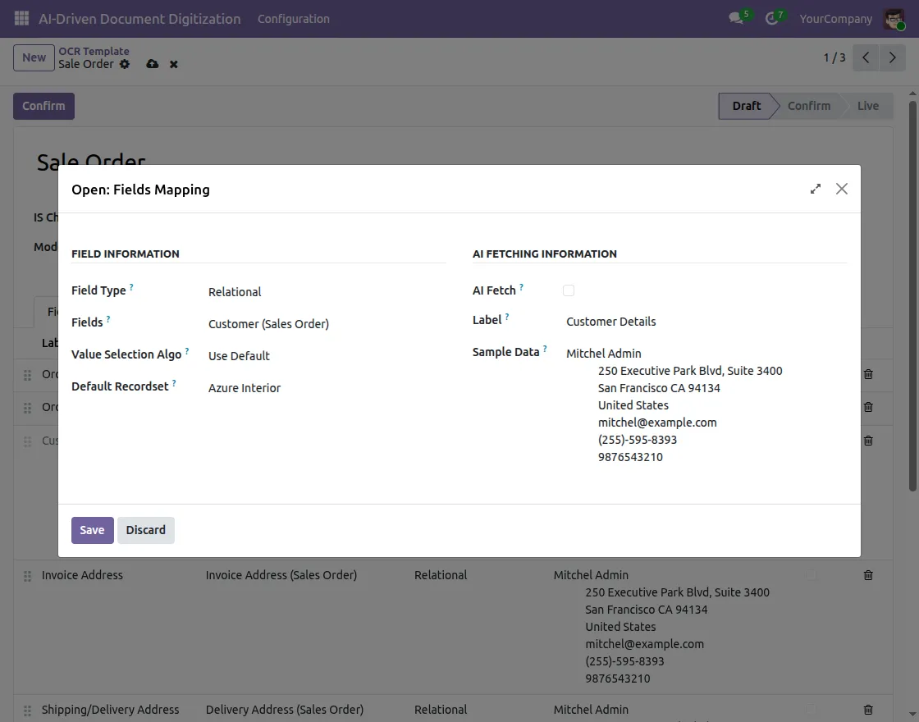Expand the Fields Mapping dialog to fullscreen
919x722 pixels.
click(x=816, y=189)
